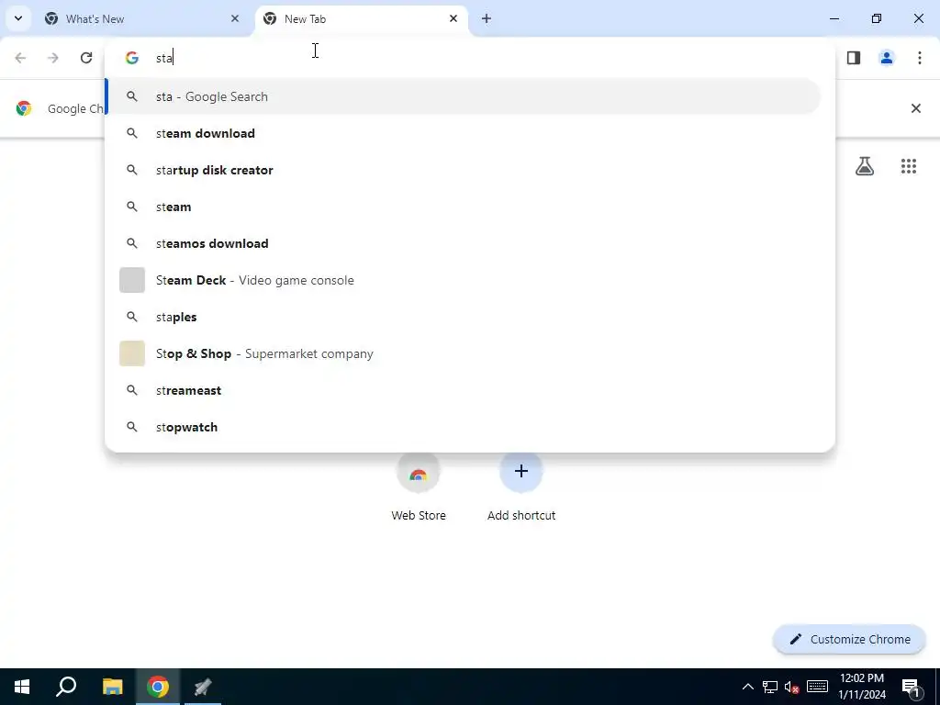Select 'startup disk creator' suggestion

(x=463, y=170)
